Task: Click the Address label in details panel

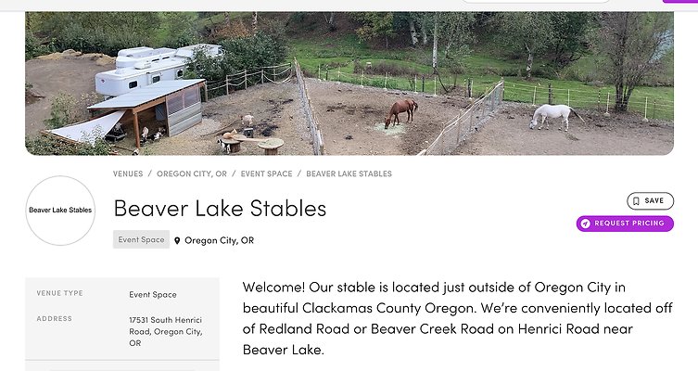Action: (54, 319)
